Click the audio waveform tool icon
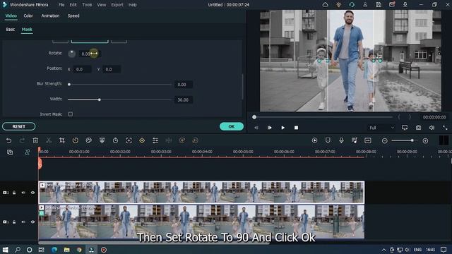452x254 pixels. [x=169, y=140]
